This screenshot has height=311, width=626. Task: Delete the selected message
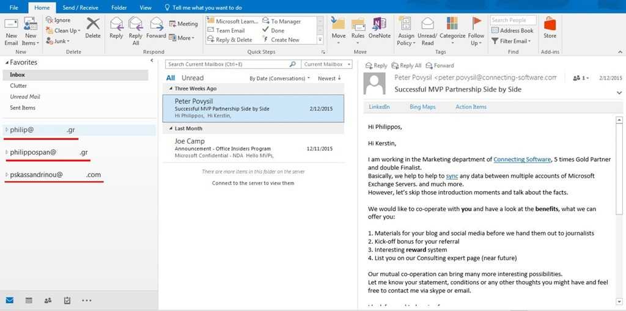click(93, 28)
